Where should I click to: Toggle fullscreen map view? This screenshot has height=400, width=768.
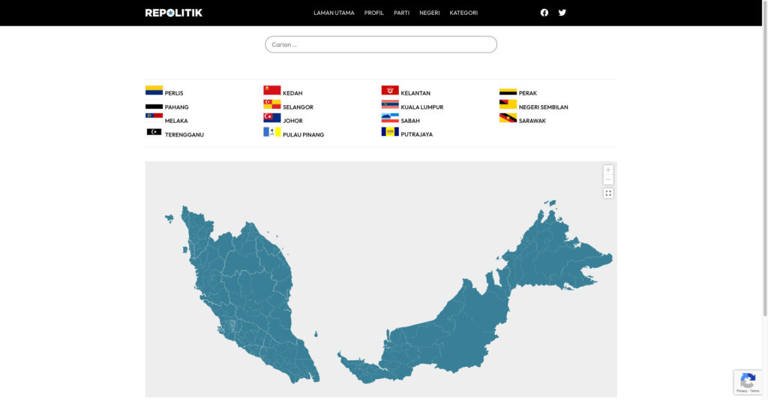click(608, 194)
